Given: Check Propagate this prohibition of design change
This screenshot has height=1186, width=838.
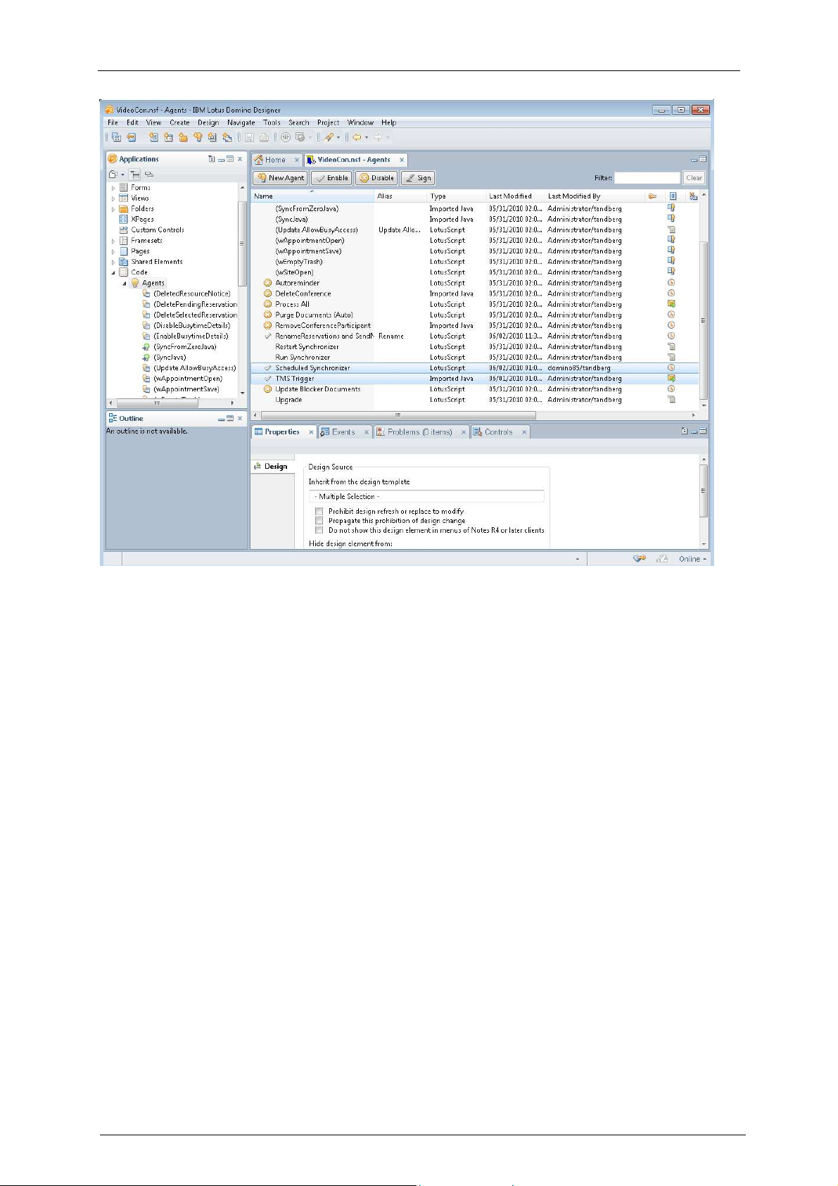Looking at the screenshot, I should pyautogui.click(x=319, y=521).
